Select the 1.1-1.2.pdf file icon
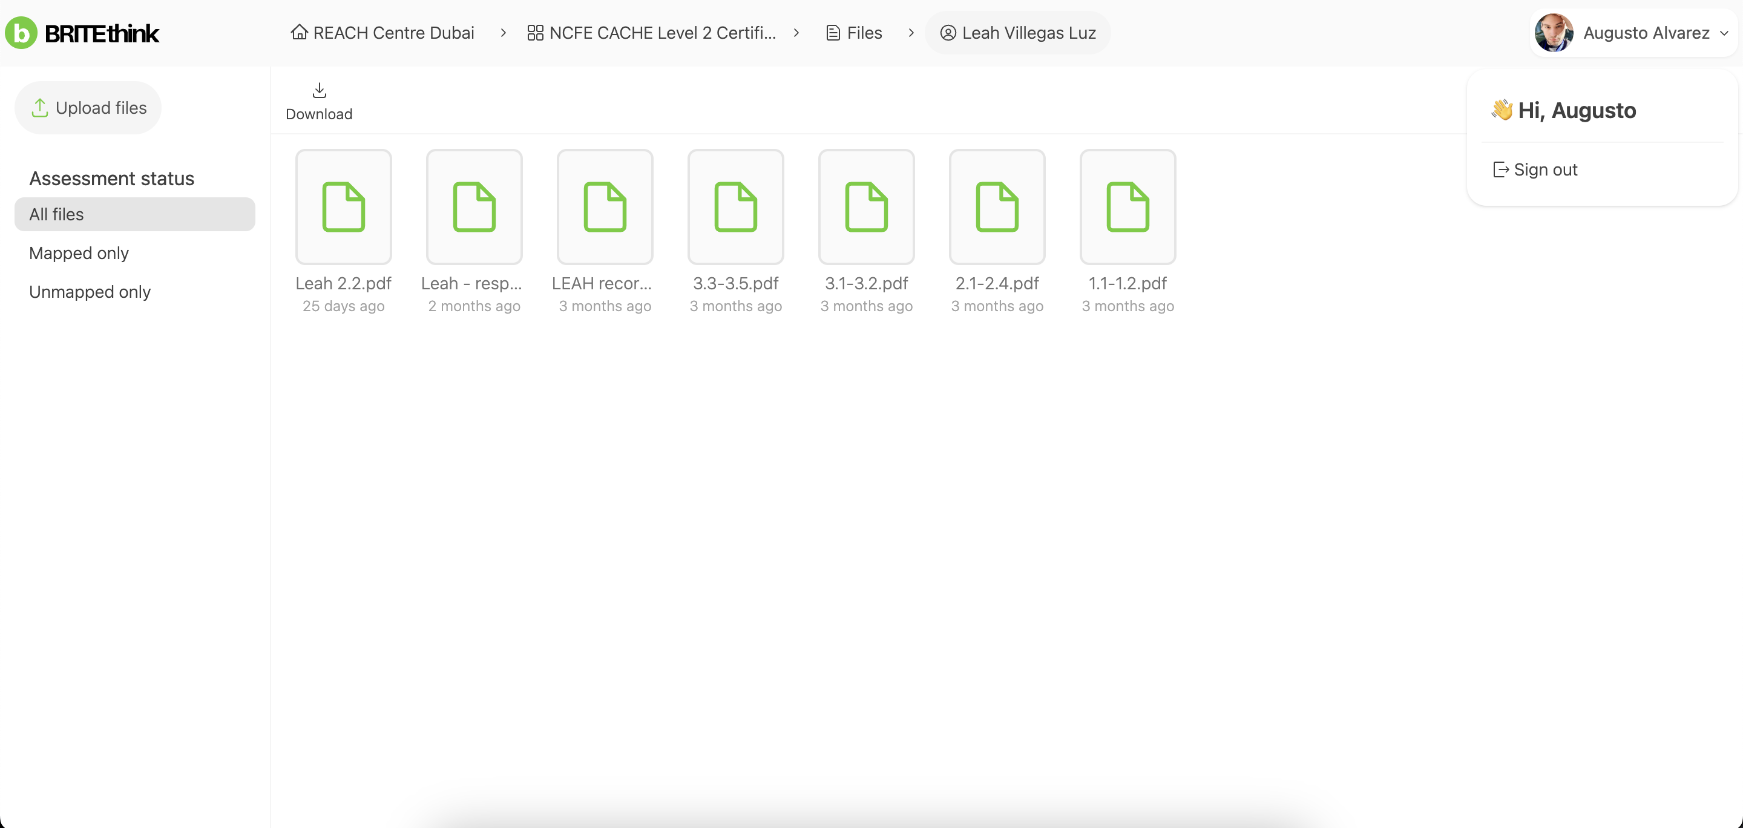This screenshot has width=1743, height=828. (x=1128, y=206)
